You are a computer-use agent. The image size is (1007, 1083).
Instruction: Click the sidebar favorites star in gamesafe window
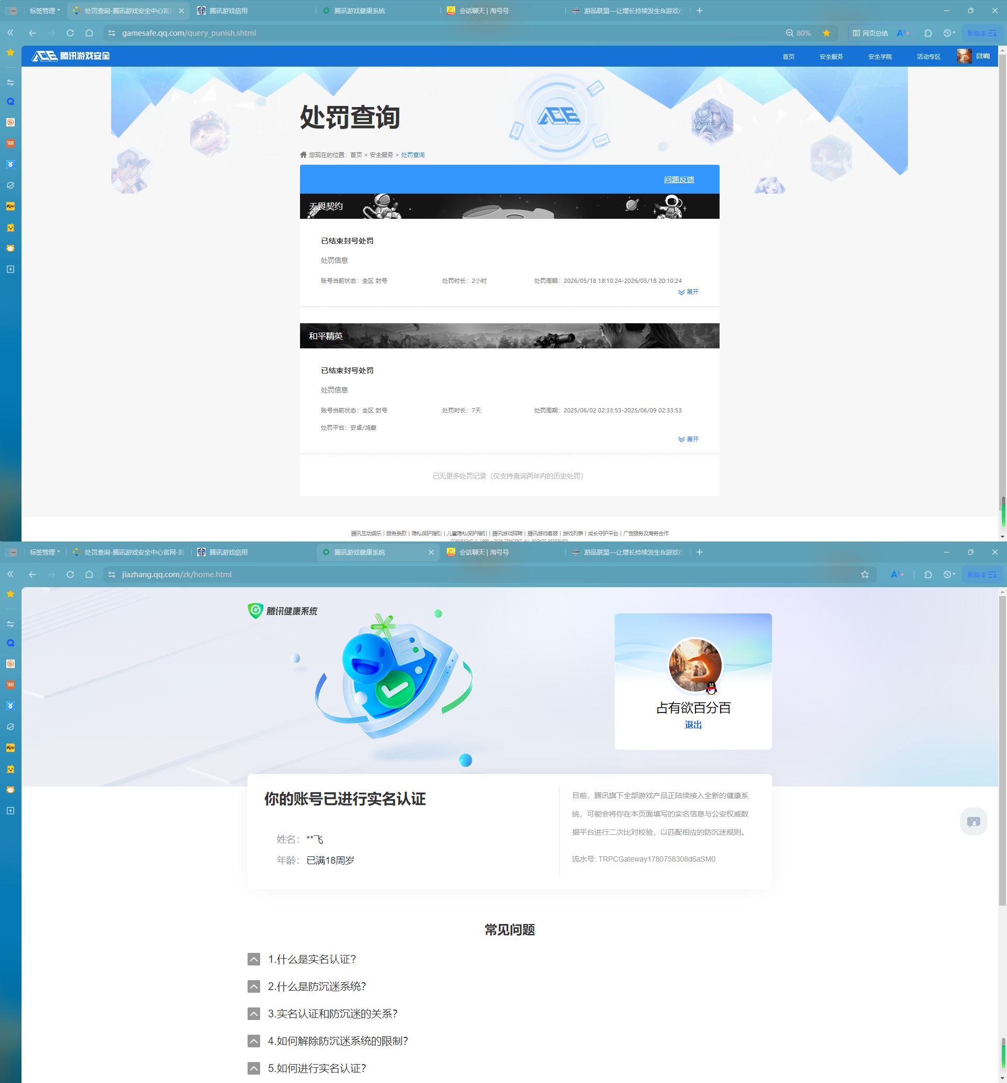click(10, 52)
